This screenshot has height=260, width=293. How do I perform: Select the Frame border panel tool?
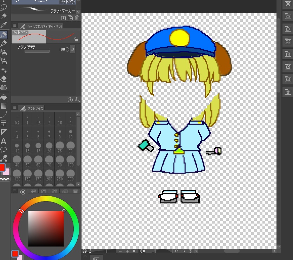[4, 123]
